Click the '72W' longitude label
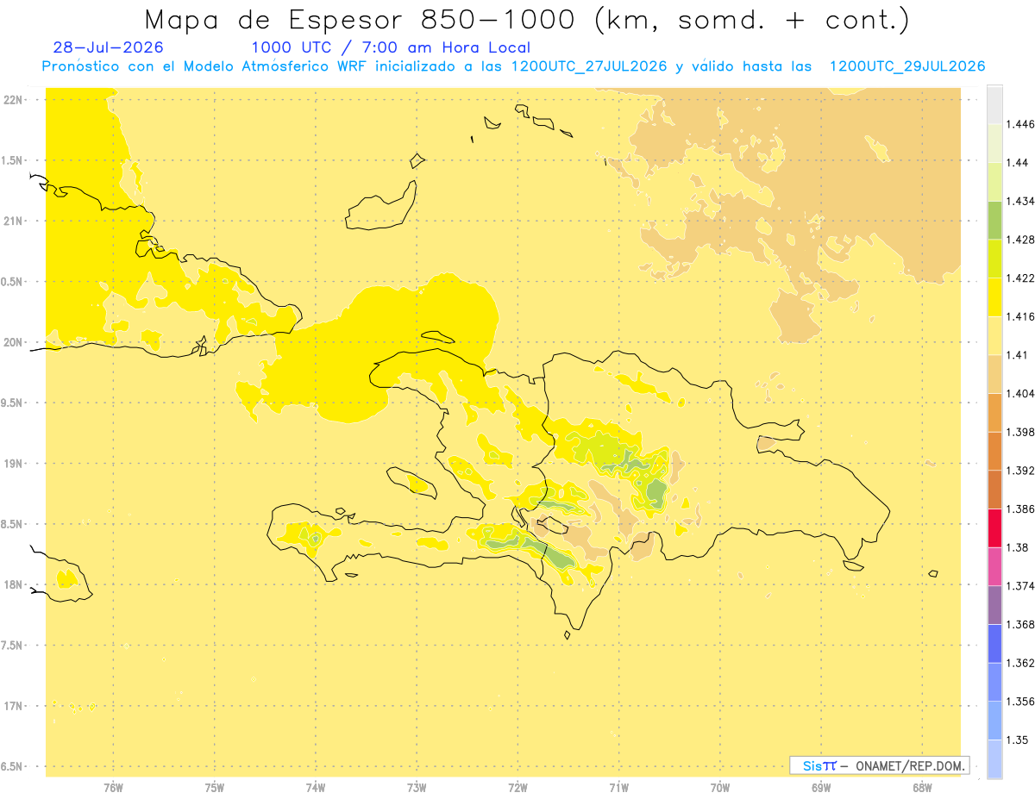 517,788
